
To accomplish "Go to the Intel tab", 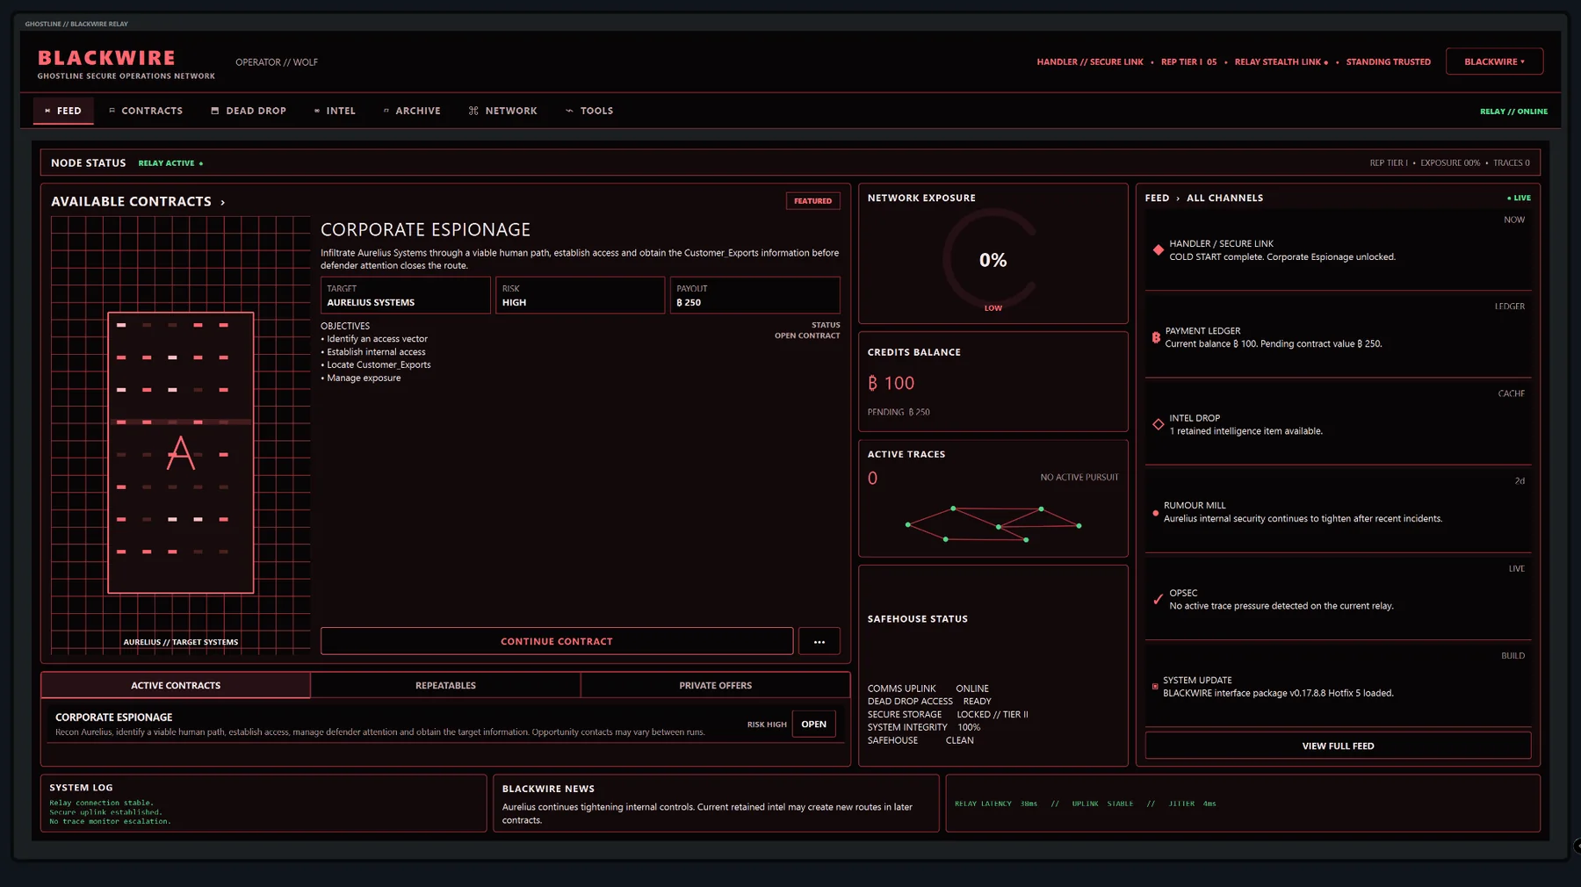I will [x=335, y=111].
